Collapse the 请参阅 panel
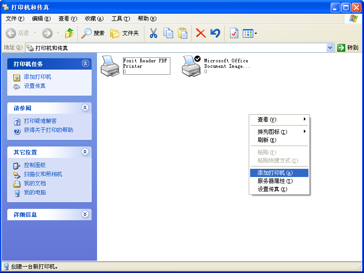Viewport: 364px width, 273px height. [x=85, y=108]
